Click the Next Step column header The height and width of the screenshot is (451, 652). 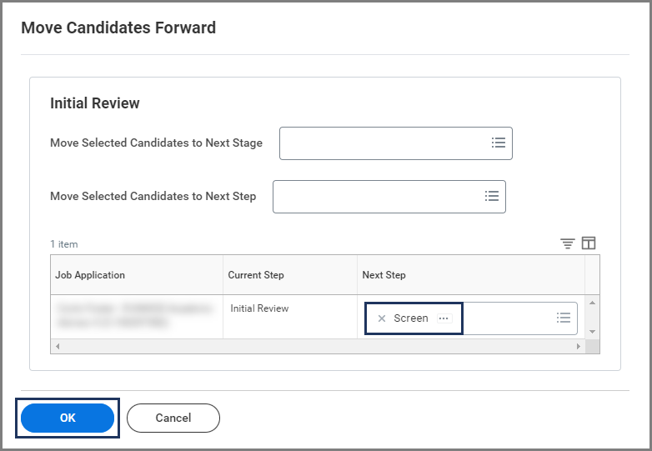(384, 275)
